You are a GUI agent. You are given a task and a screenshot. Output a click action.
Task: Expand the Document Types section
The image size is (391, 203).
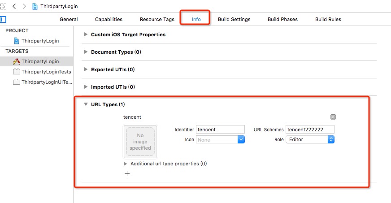86,52
